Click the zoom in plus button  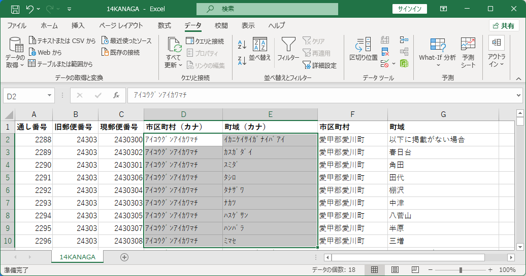click(x=490, y=269)
